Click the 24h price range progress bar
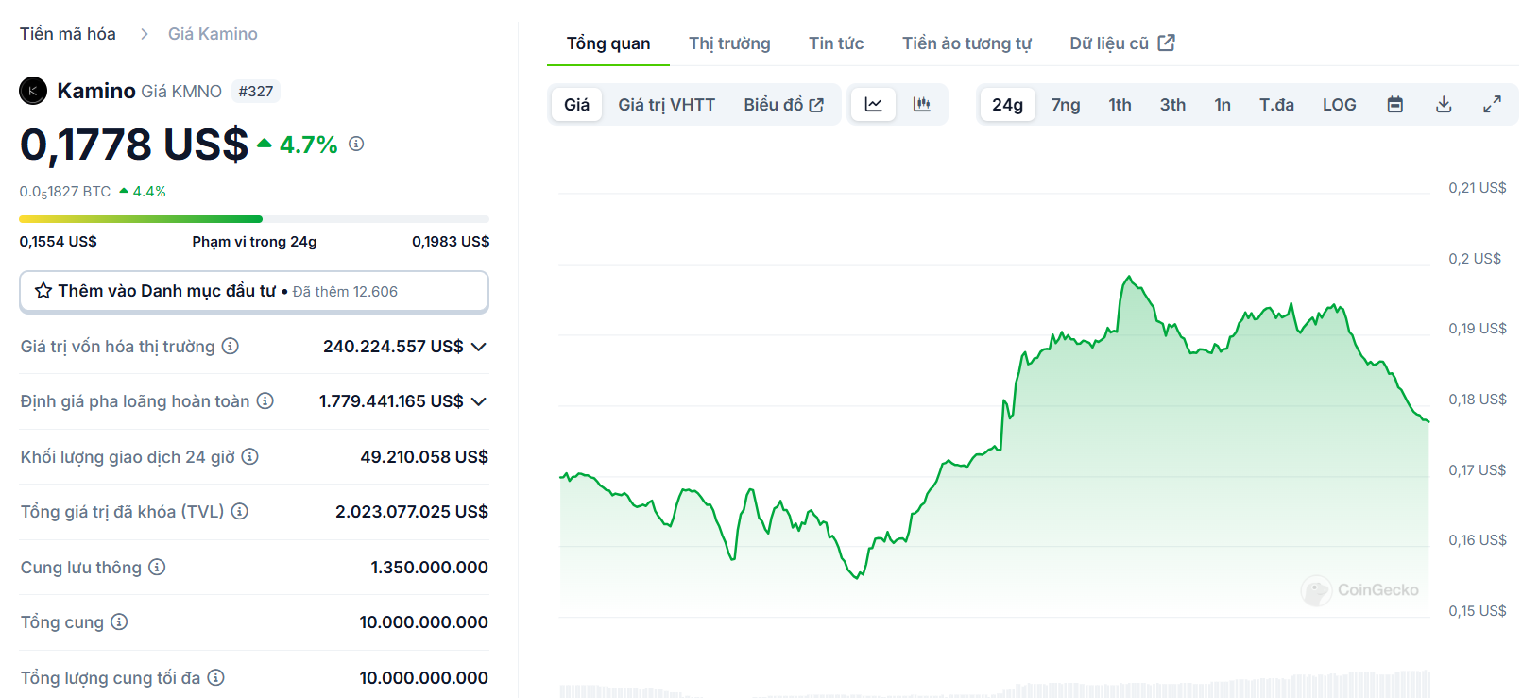 pyautogui.click(x=254, y=219)
